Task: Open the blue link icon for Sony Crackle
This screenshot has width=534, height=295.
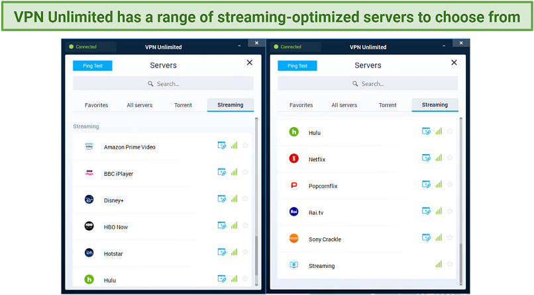Action: coord(426,237)
